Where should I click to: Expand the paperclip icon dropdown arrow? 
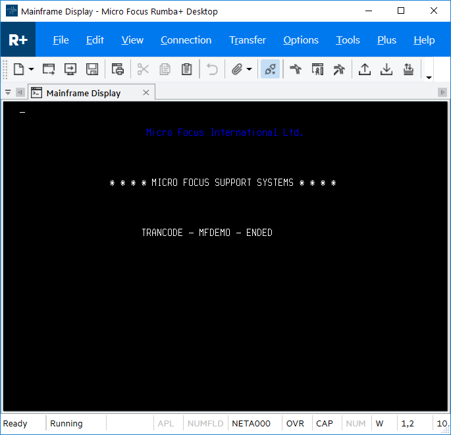250,69
